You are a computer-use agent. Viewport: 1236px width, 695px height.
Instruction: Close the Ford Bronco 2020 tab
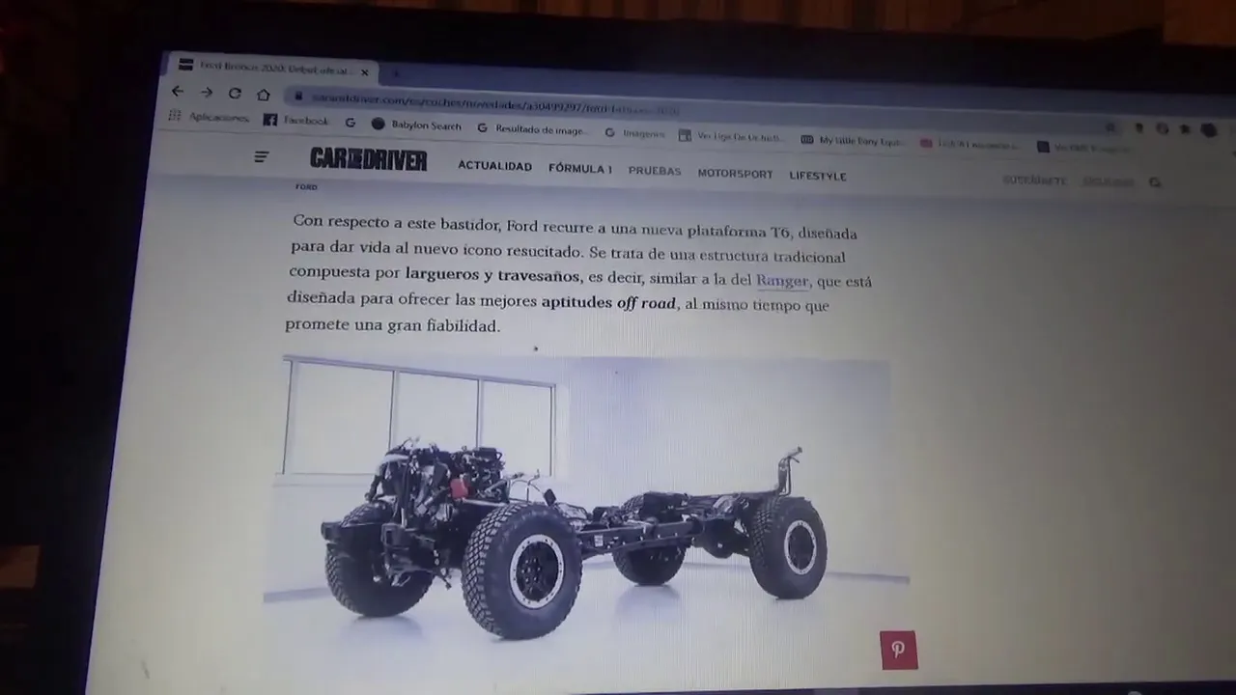pyautogui.click(x=365, y=71)
